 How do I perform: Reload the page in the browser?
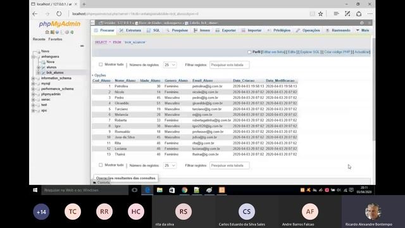[59, 14]
